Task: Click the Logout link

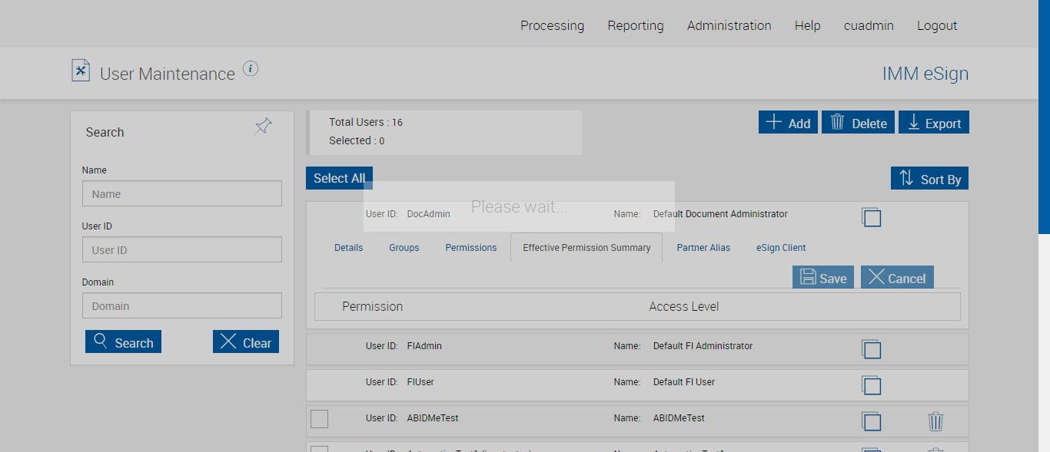Action: click(x=937, y=25)
